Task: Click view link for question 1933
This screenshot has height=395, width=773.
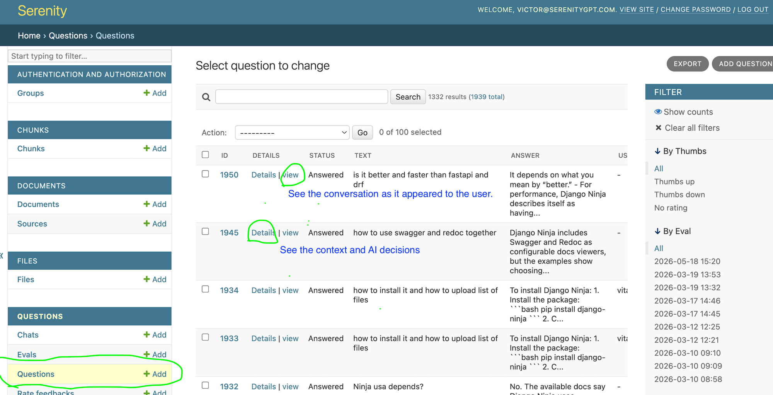Action: (291, 339)
